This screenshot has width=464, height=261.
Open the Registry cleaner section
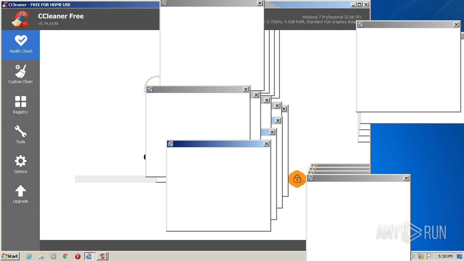(21, 105)
